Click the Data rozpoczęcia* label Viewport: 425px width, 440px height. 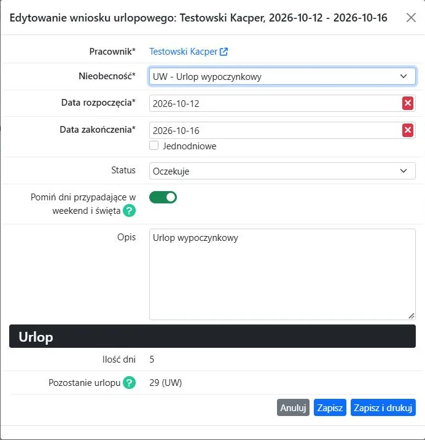point(98,103)
